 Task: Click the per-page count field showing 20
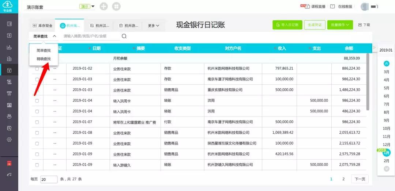click(49, 179)
